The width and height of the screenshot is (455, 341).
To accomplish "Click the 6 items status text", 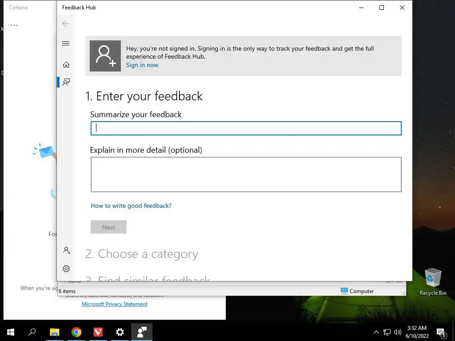I will coord(67,291).
